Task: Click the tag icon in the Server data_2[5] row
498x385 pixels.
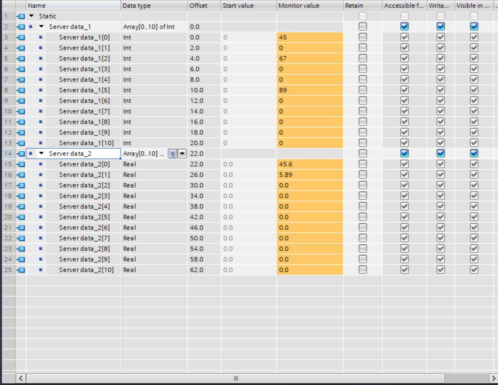Action: tap(21, 217)
